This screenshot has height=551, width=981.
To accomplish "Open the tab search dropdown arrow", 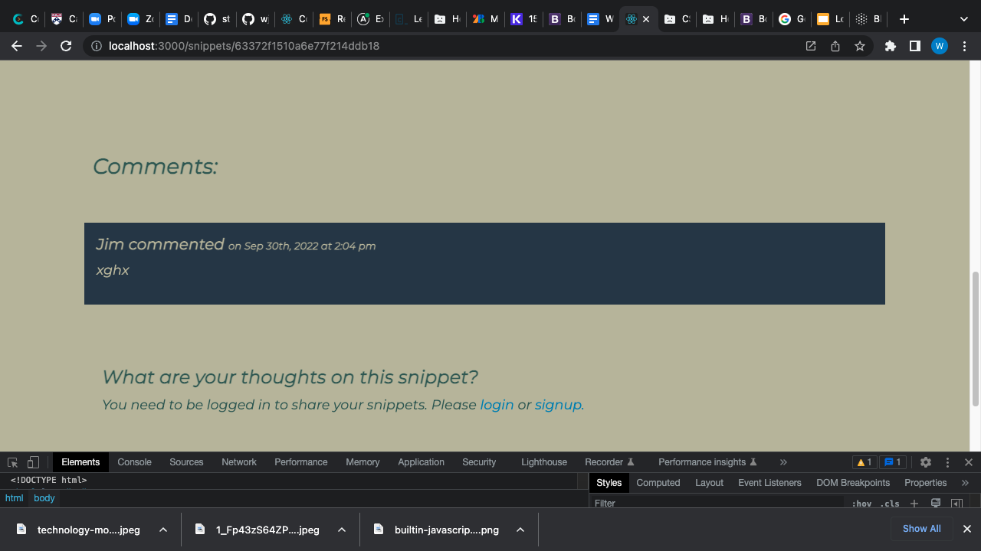I will point(964,19).
